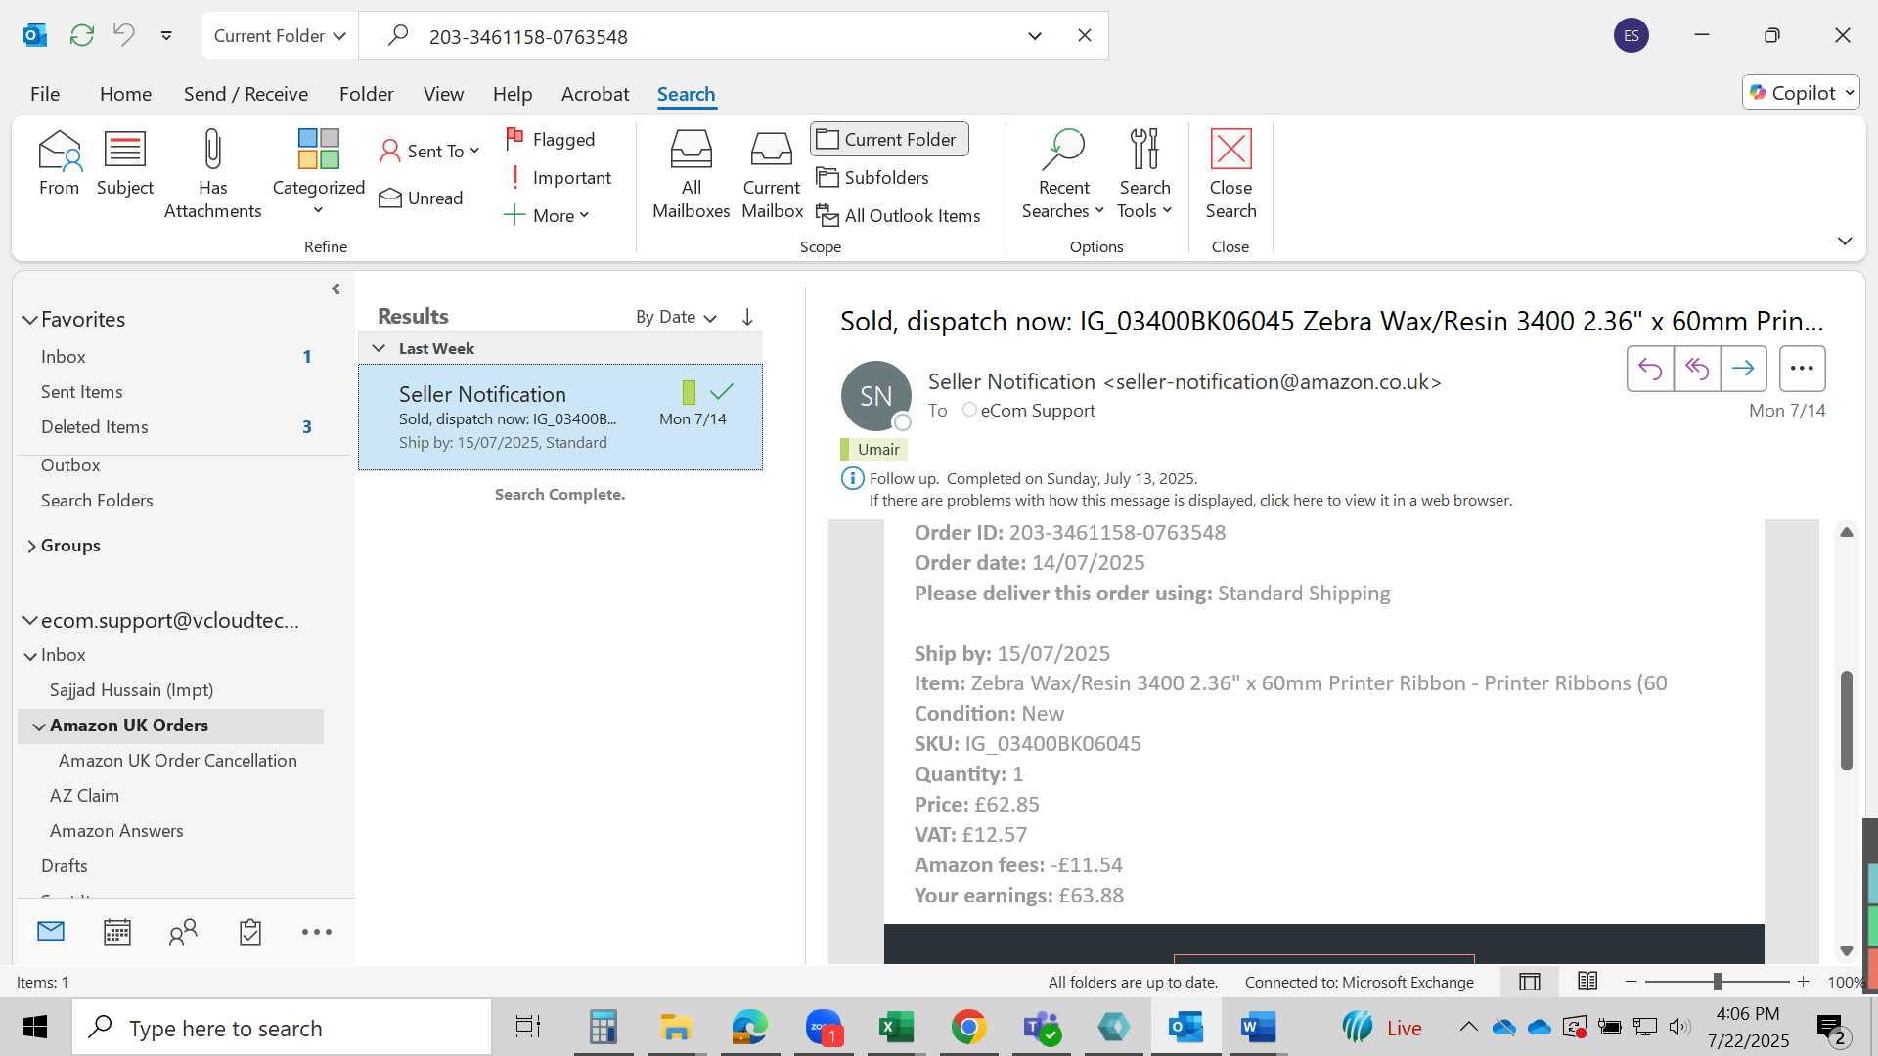Viewport: 1878px width, 1056px height.
Task: Open Recent Searches dropdown
Action: [1063, 174]
